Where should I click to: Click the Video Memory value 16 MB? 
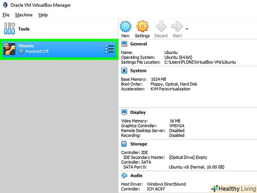175,121
